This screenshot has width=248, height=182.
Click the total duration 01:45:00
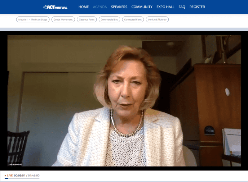coord(34,175)
